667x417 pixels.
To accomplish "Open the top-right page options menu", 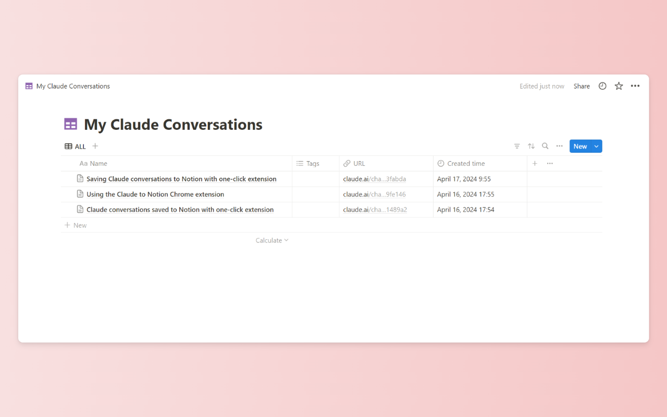I will pyautogui.click(x=635, y=86).
